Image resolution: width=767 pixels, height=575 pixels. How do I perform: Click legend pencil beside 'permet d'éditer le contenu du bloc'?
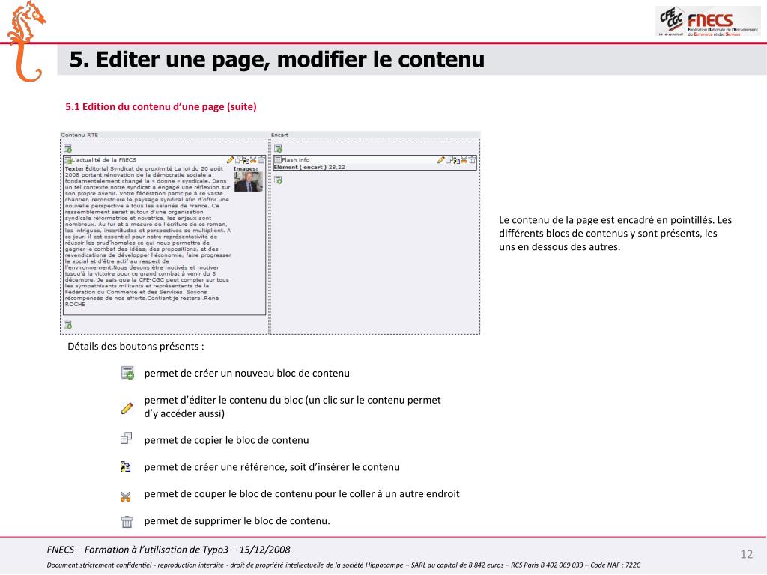click(127, 408)
